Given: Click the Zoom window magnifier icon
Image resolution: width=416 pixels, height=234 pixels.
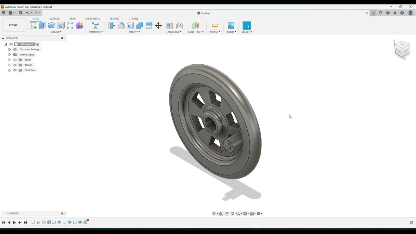Looking at the screenshot, I should [x=238, y=214].
